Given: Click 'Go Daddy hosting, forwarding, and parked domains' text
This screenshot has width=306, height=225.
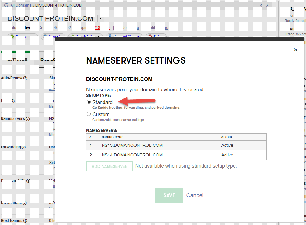Looking at the screenshot, I should [136, 108].
